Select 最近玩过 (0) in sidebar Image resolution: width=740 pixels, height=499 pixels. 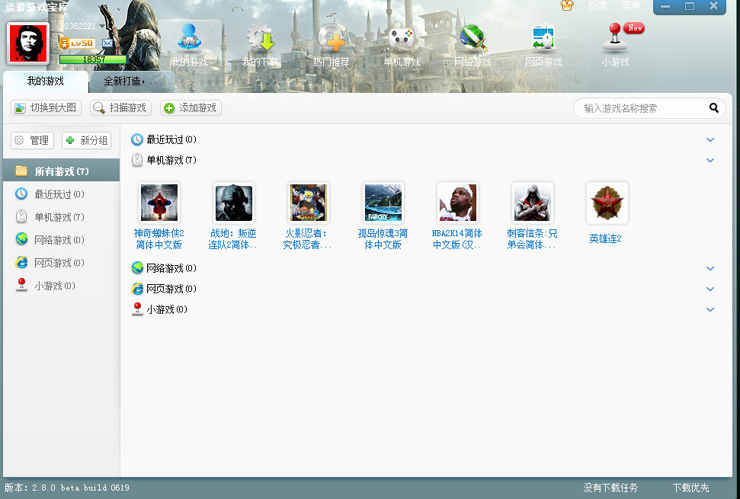[62, 194]
